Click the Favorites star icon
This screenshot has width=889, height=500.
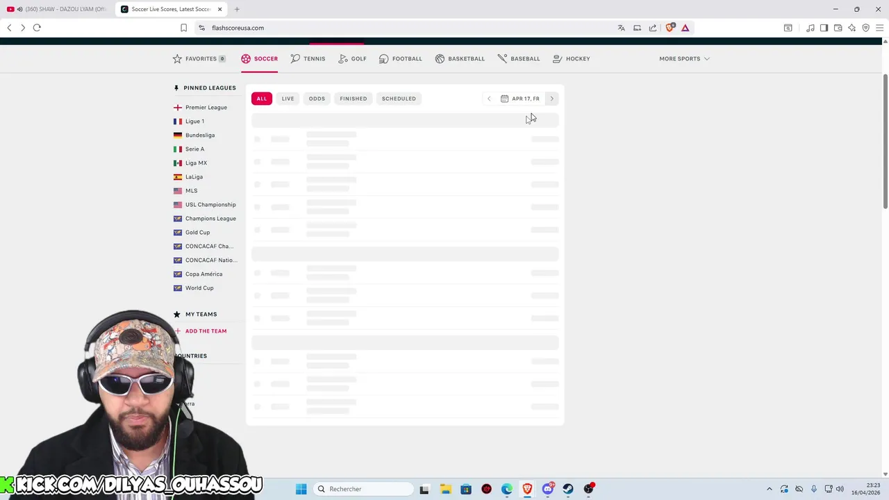tap(177, 58)
